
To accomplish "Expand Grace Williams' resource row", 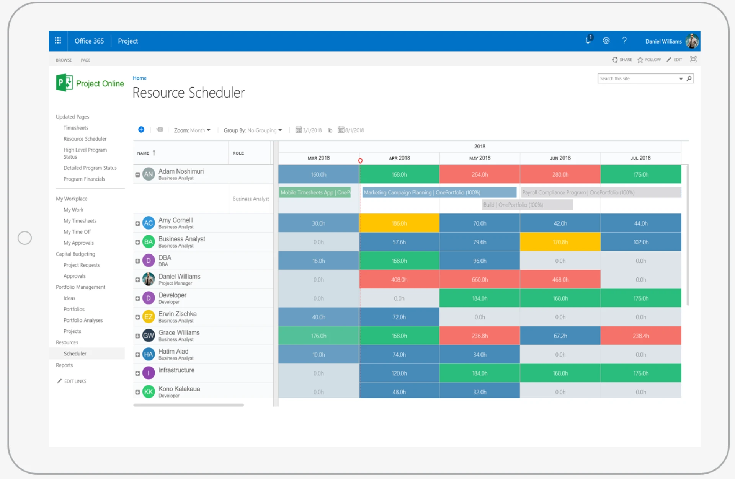I will (x=137, y=336).
